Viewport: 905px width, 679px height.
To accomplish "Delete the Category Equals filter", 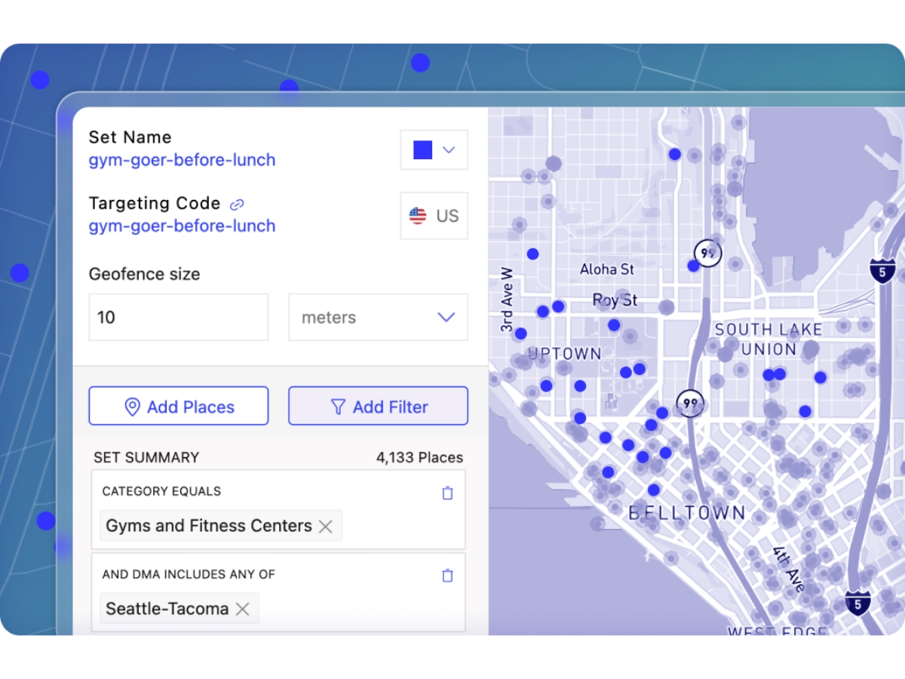I will pos(447,493).
